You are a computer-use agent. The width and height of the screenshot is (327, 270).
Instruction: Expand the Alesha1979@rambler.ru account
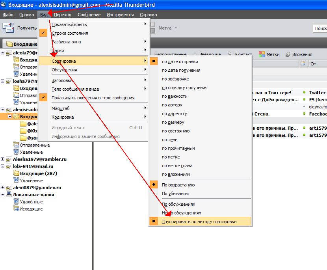pos(2,159)
